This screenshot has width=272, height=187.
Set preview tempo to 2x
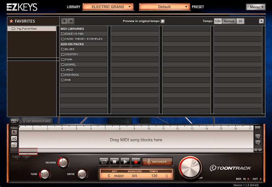pos(240,21)
